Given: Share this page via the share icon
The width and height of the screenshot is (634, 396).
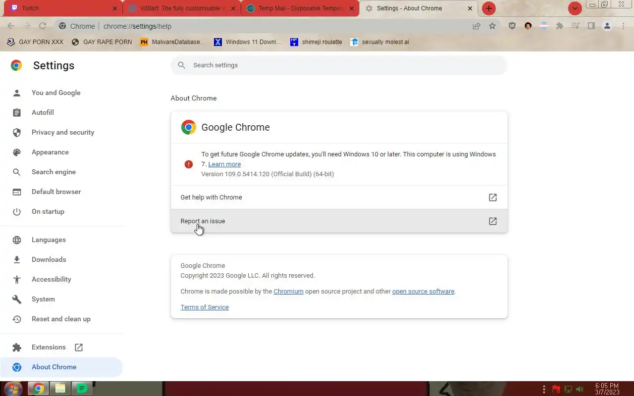Looking at the screenshot, I should [x=476, y=26].
